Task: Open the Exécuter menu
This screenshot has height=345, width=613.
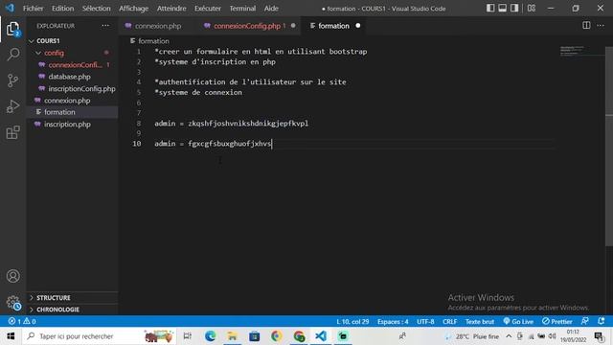Action: (x=208, y=9)
